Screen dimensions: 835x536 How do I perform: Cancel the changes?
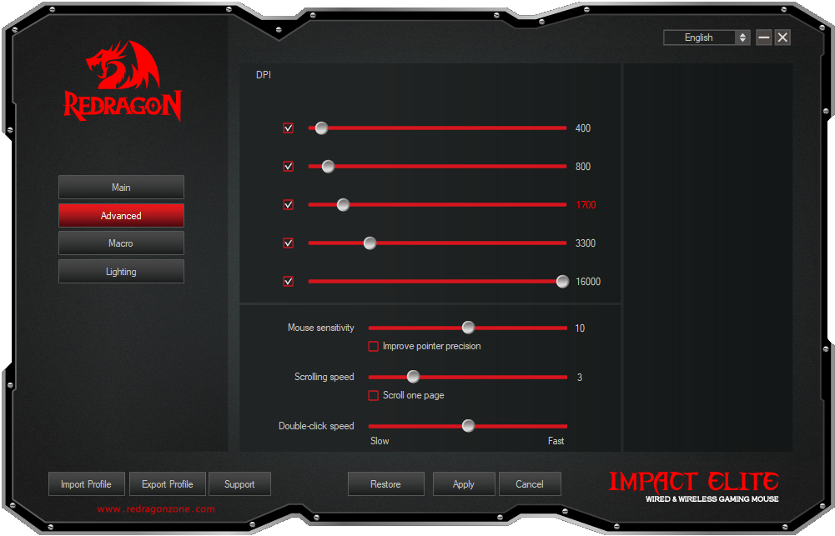coord(530,483)
